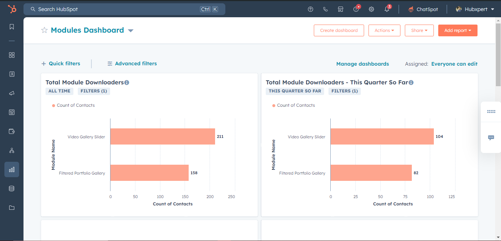Open the Manage dashboards link
This screenshot has width=501, height=241.
click(362, 64)
